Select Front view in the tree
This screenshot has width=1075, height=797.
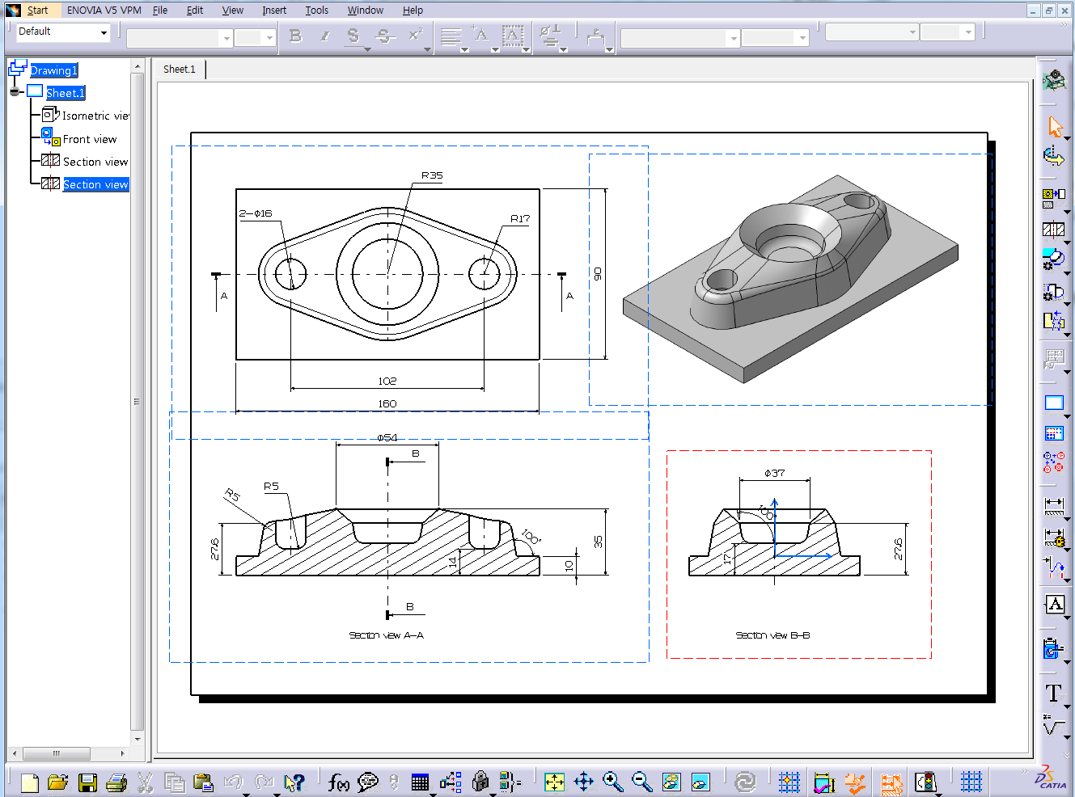tap(89, 139)
